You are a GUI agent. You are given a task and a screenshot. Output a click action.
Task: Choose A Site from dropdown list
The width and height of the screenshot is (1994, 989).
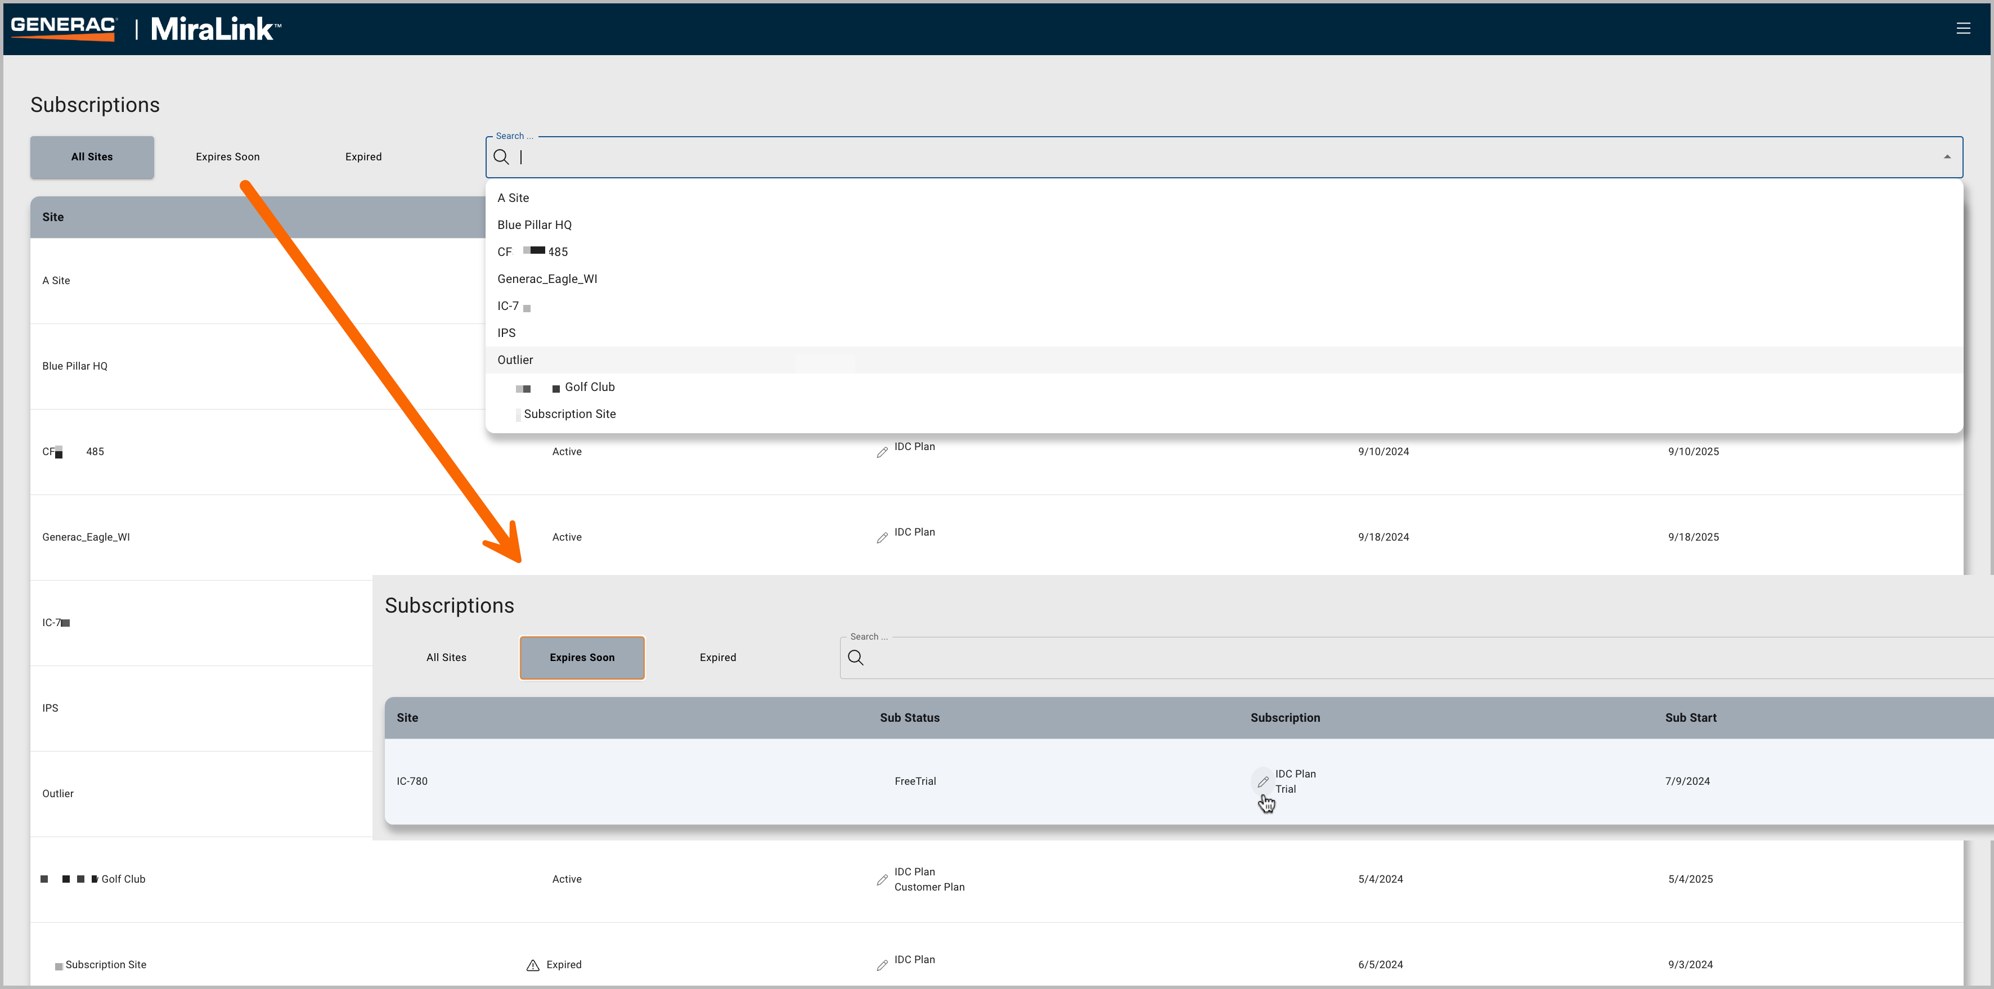tap(1223, 198)
